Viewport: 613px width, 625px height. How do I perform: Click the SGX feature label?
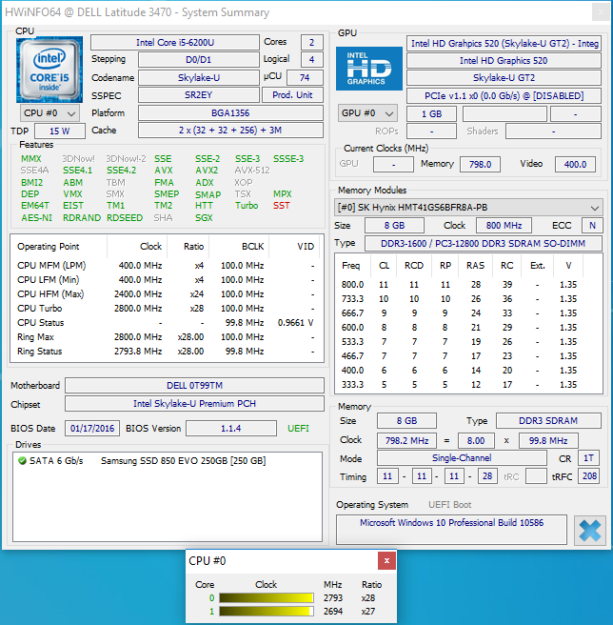tap(204, 218)
